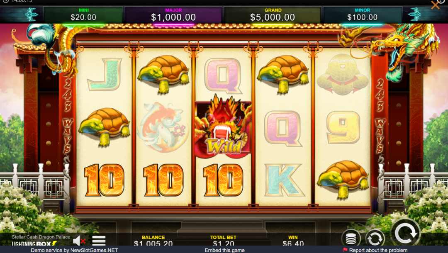Open Report about the problem link
The height and width of the screenshot is (253, 448).
coord(378,250)
